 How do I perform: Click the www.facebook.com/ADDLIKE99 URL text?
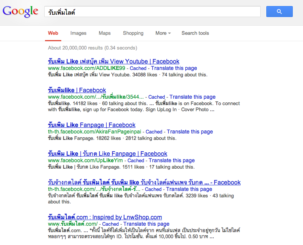click(x=87, y=68)
